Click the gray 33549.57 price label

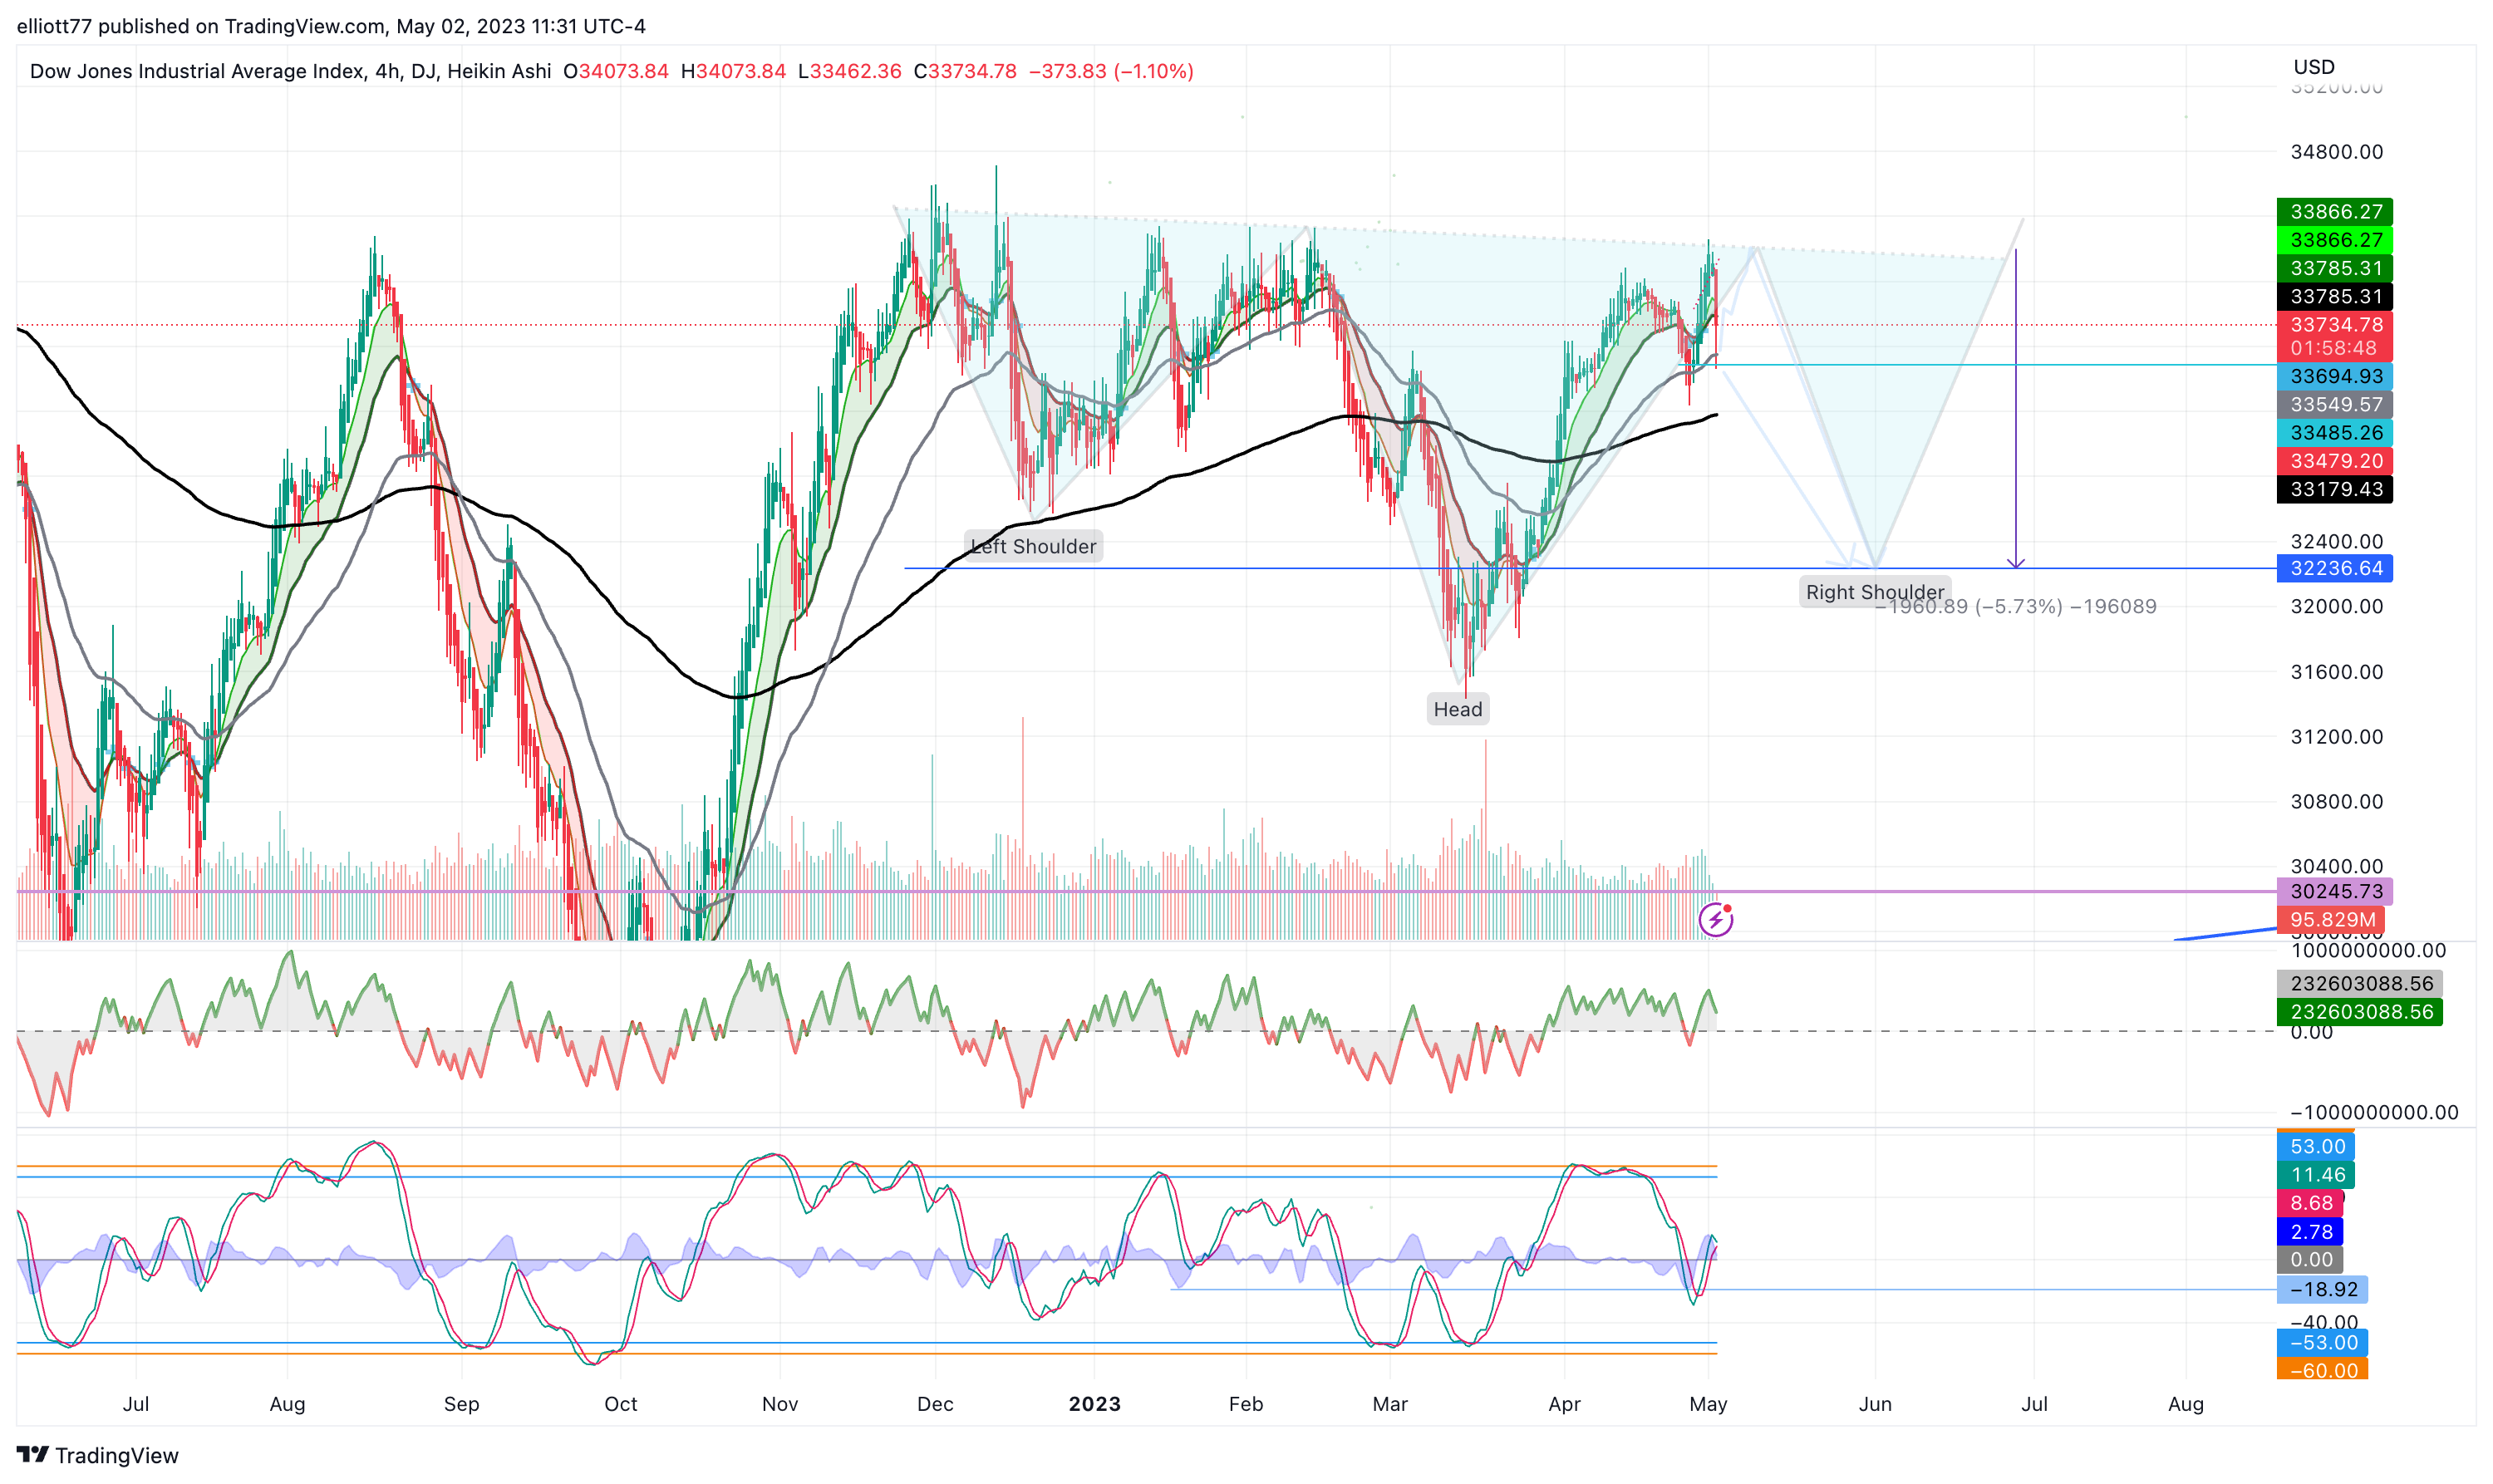(x=2334, y=404)
